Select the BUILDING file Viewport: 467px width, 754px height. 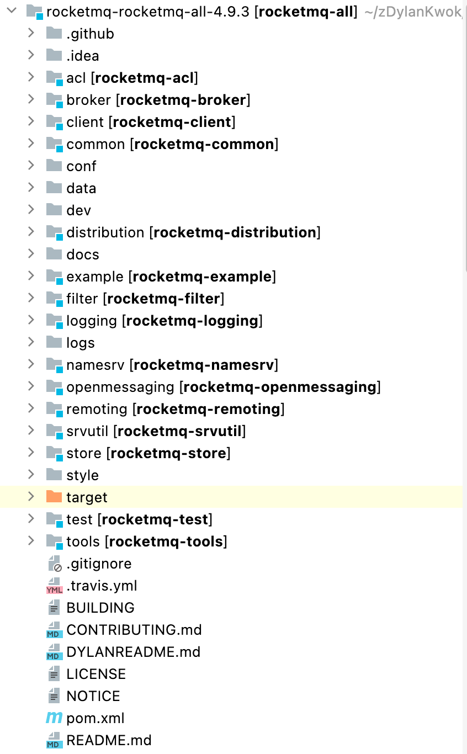100,608
